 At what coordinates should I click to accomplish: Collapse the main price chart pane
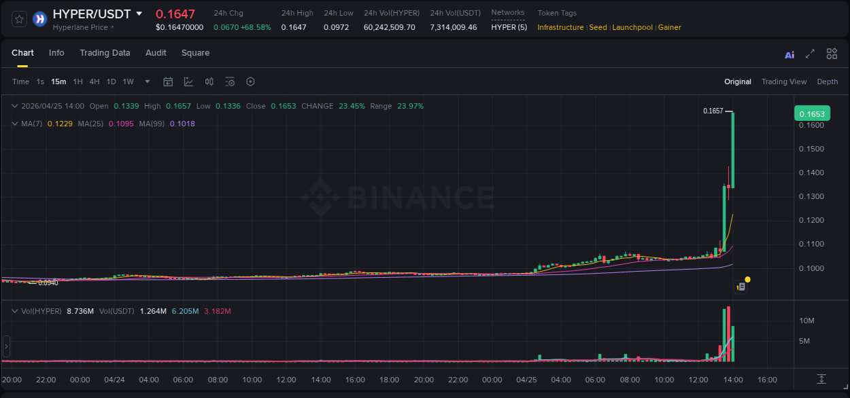click(14, 106)
